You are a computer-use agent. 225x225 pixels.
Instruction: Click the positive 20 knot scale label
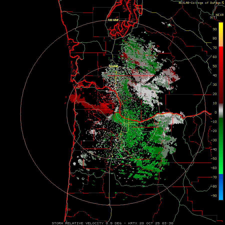215,94
